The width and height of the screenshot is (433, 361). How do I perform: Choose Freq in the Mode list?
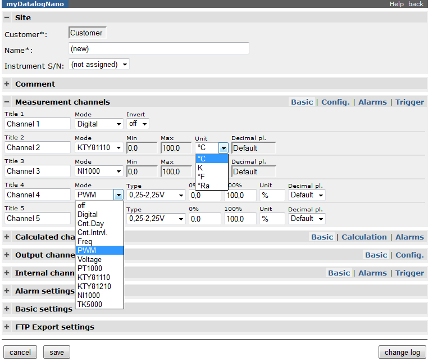click(x=99, y=241)
